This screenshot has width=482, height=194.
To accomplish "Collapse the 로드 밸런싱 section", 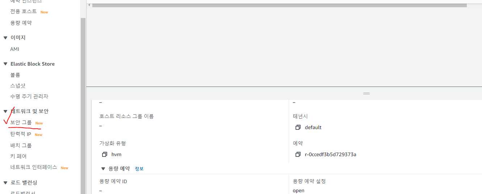I will [x=5, y=183].
